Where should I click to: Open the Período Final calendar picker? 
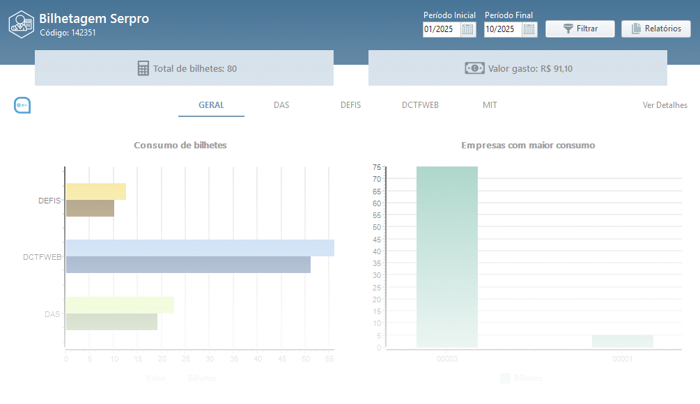pyautogui.click(x=529, y=29)
